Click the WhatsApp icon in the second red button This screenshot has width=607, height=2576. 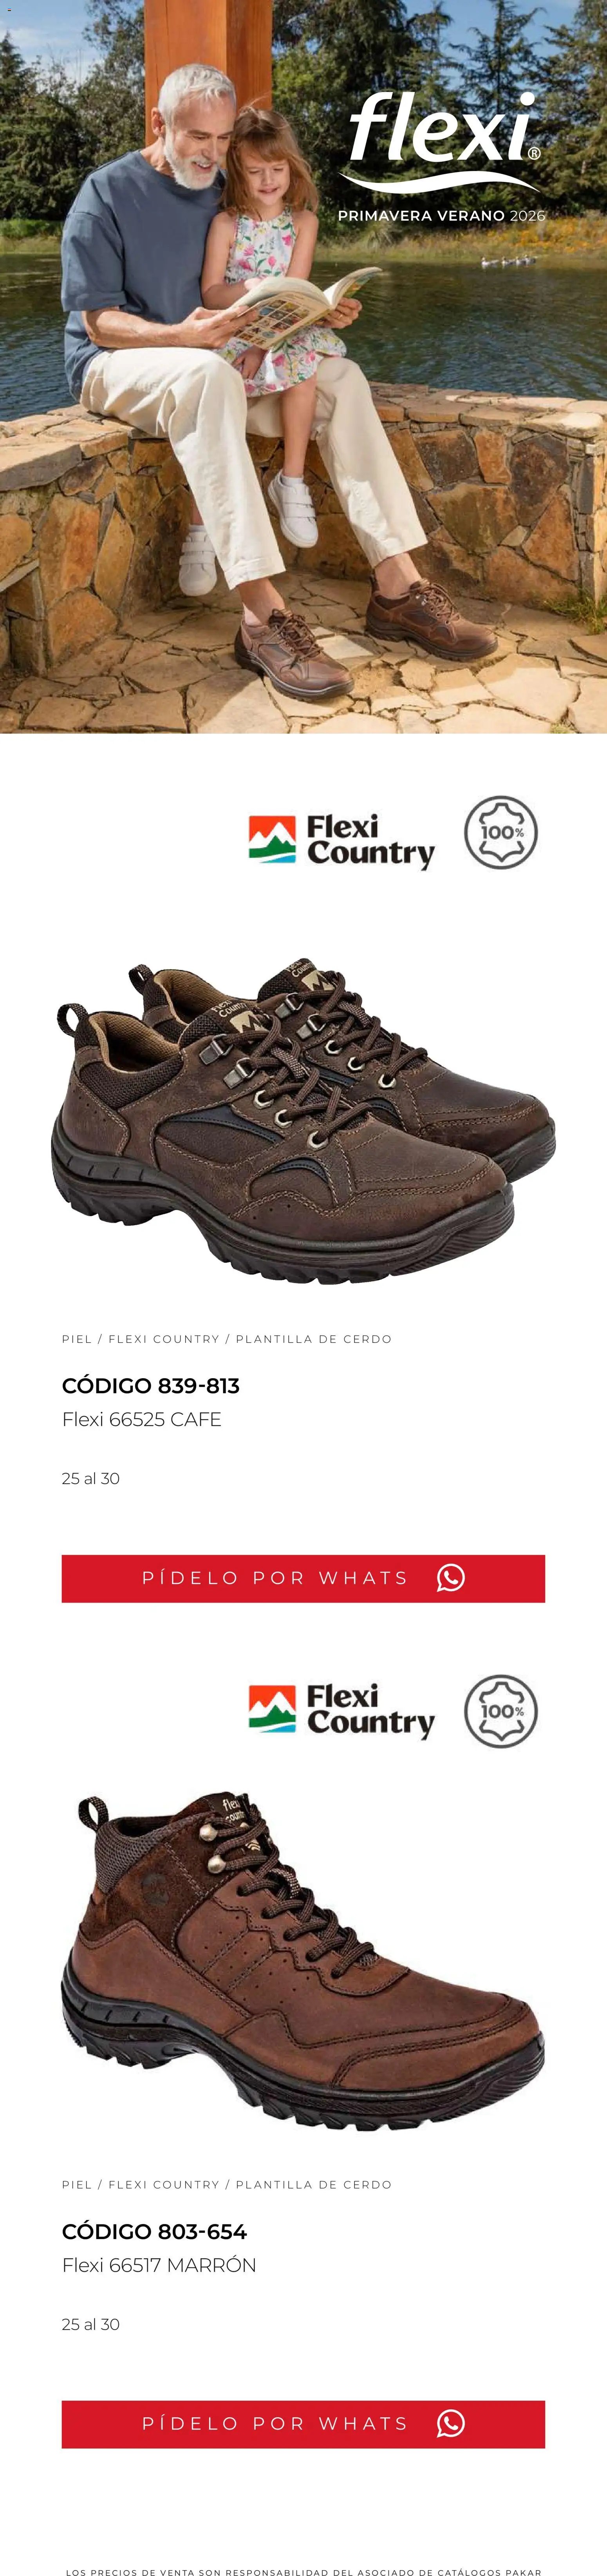450,2424
